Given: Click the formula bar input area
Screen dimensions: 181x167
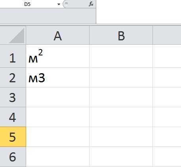Looking at the screenshot, I should tap(139, 12).
